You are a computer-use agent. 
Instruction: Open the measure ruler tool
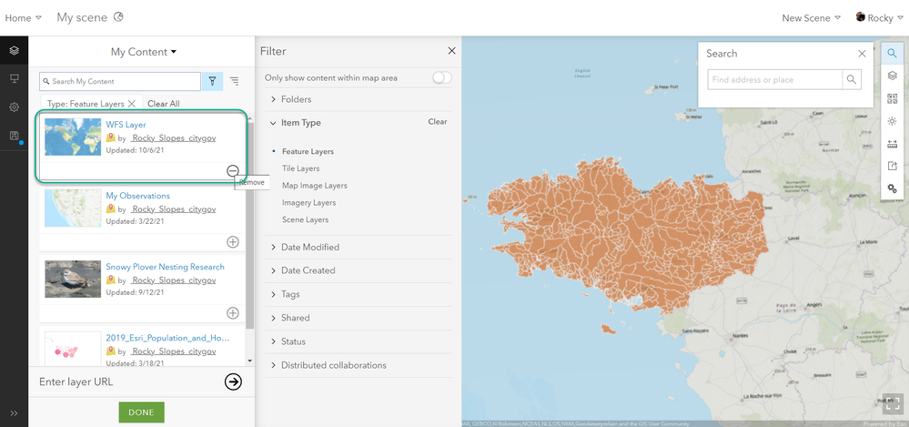pyautogui.click(x=893, y=143)
